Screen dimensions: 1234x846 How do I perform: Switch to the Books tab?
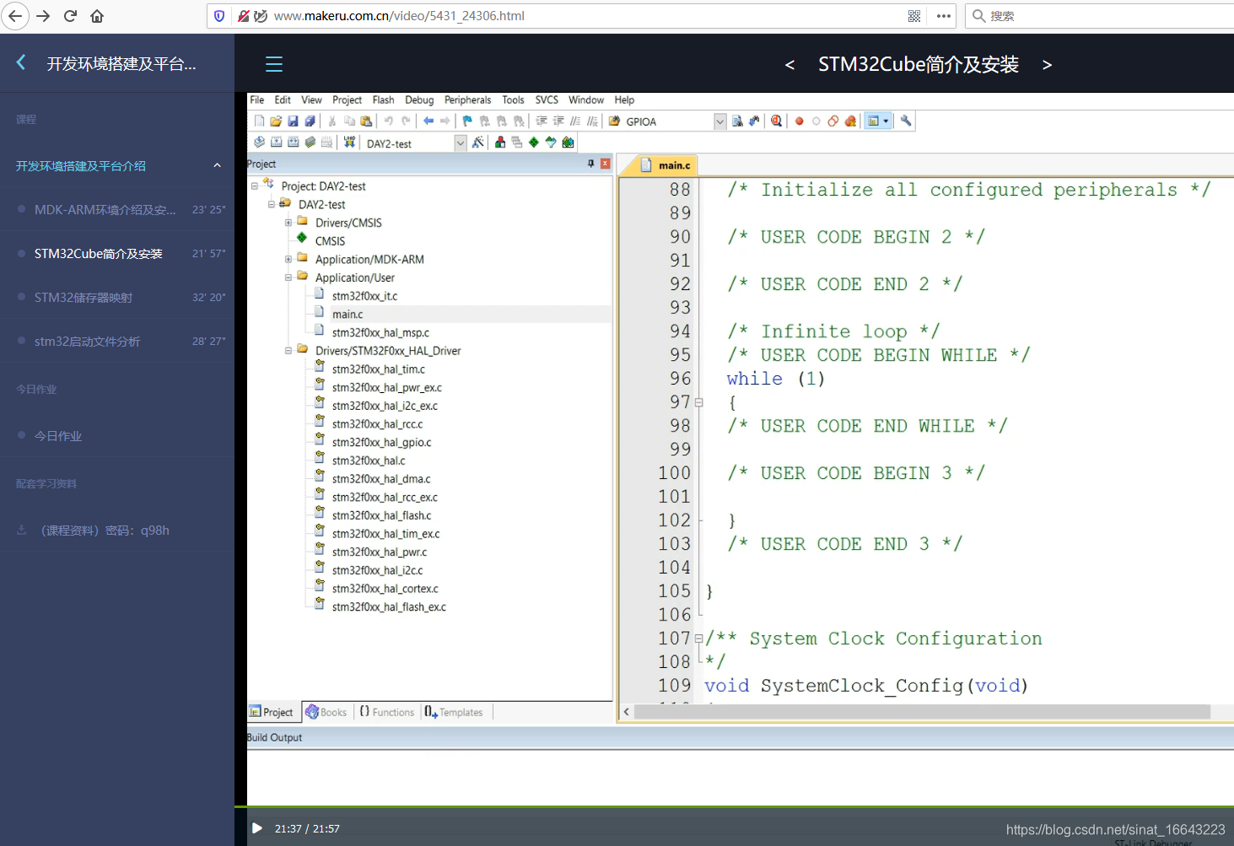pos(326,712)
